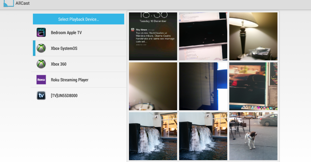Click the purple Roku icon

(41, 80)
